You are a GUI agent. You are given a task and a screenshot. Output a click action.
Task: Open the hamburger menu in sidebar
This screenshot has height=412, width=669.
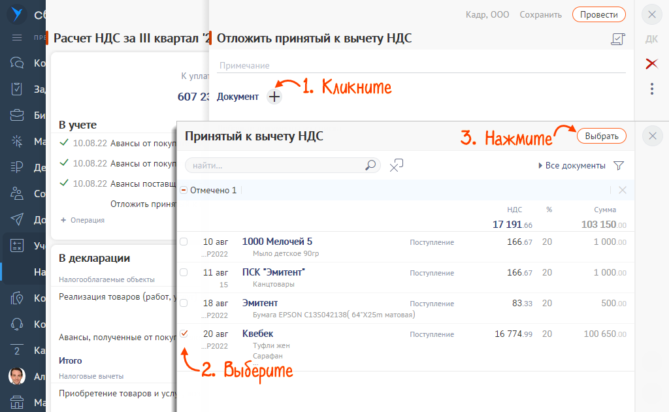[x=17, y=37]
